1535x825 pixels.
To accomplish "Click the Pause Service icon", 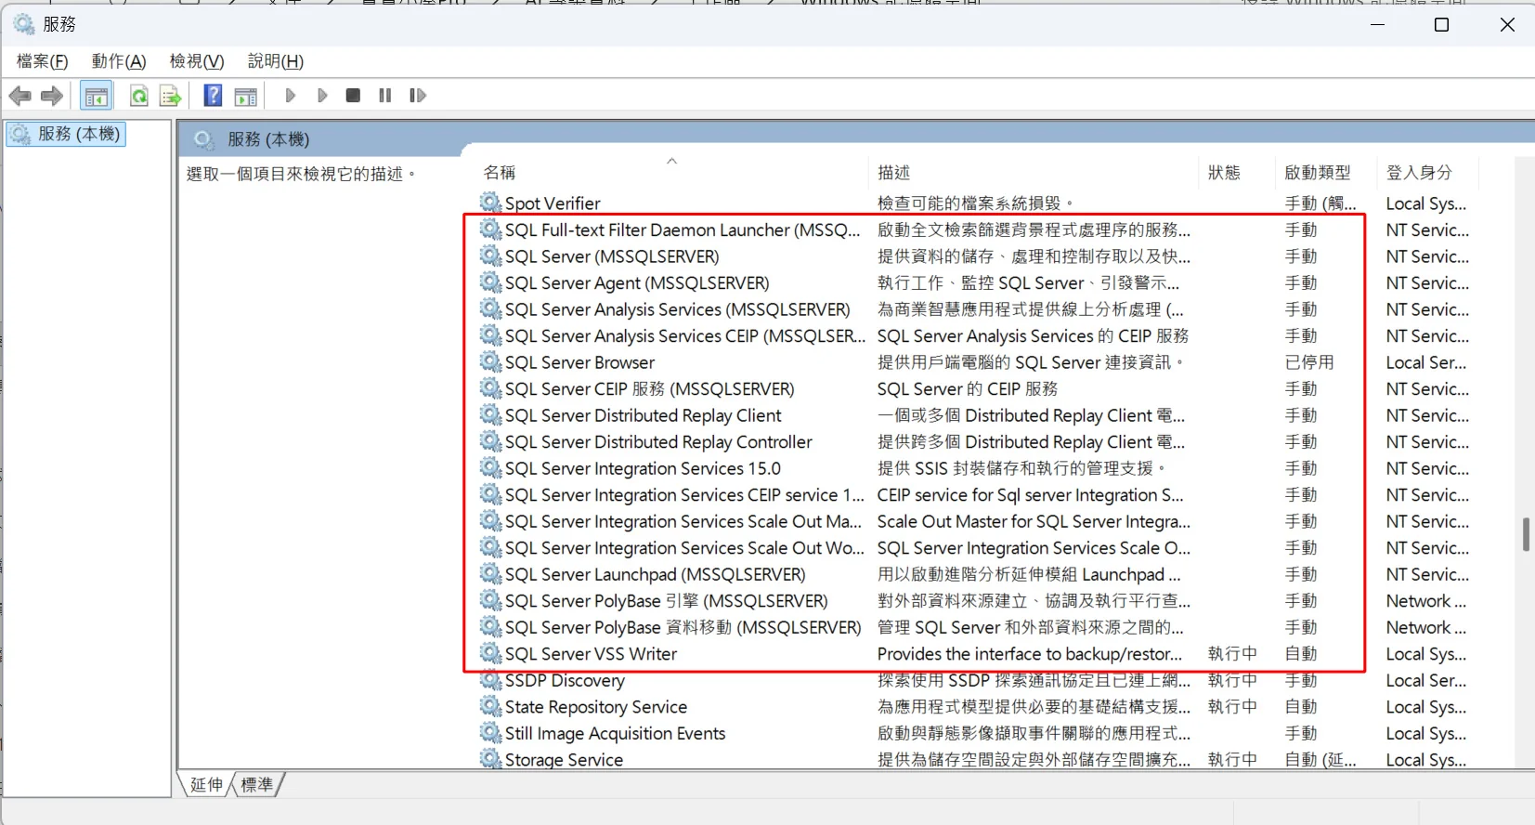I will [x=385, y=95].
